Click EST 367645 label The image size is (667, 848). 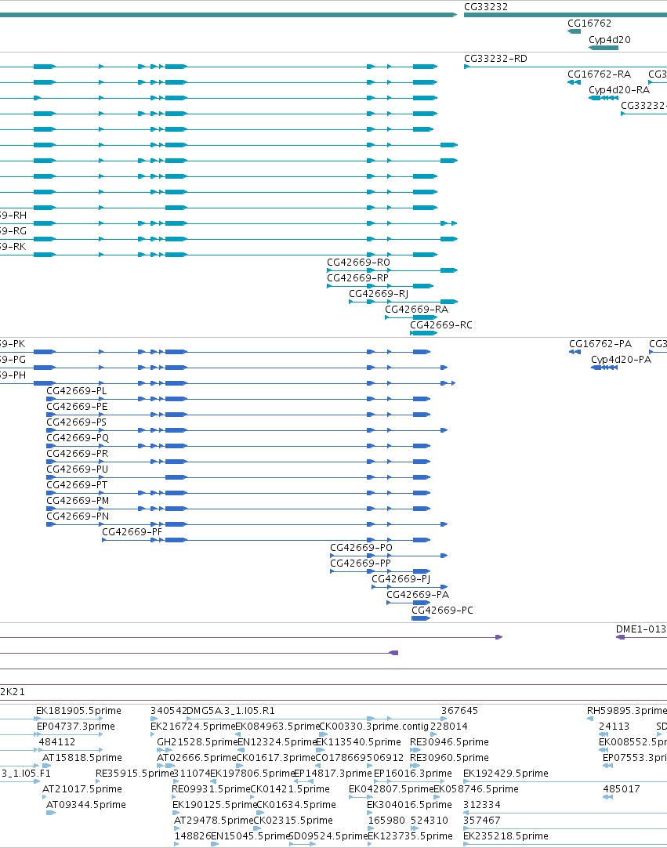[x=459, y=711]
